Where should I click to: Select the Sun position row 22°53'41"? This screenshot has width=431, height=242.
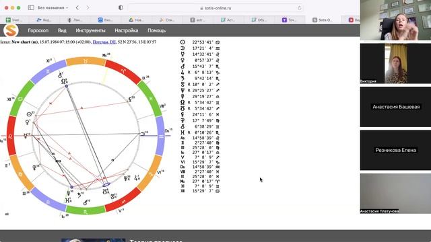tap(200, 42)
